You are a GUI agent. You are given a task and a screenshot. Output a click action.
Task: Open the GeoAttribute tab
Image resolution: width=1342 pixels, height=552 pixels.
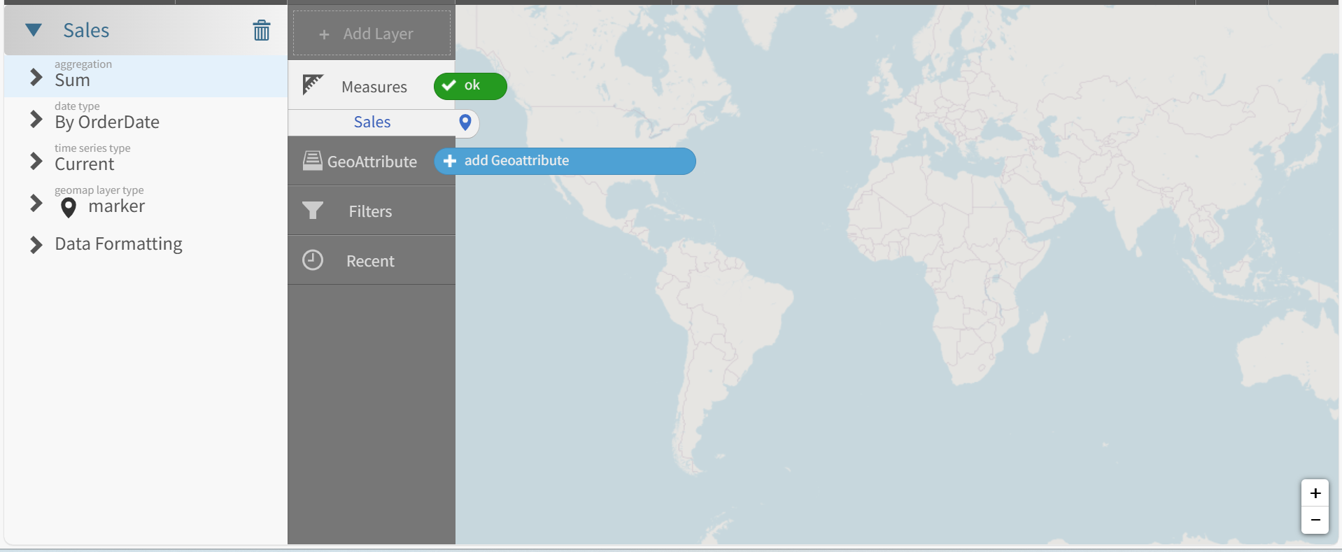(x=372, y=161)
